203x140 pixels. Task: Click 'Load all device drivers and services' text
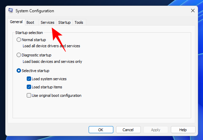(51, 46)
